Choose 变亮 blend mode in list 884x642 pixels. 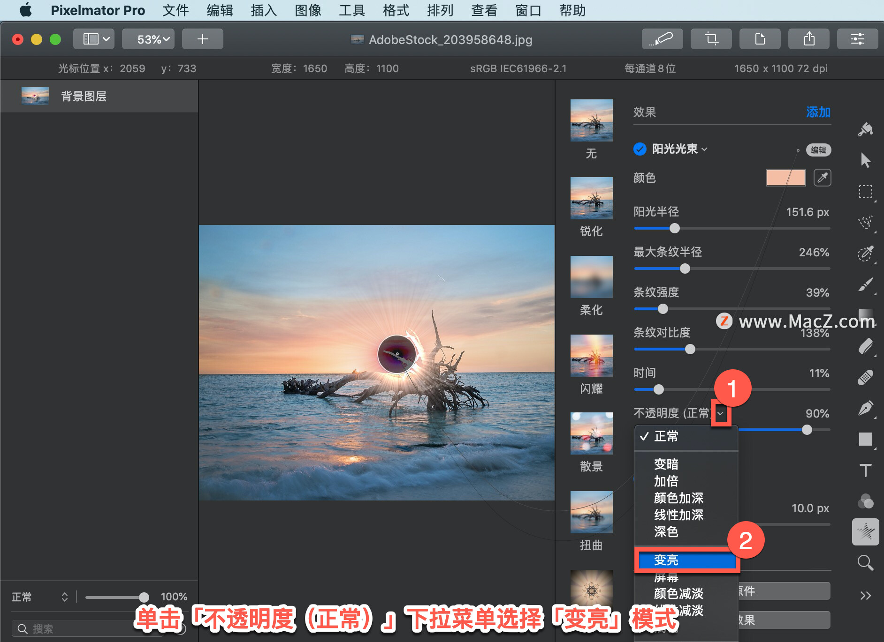tap(686, 560)
